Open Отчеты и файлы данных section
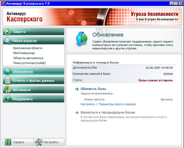The image size is (184, 148). (33, 81)
